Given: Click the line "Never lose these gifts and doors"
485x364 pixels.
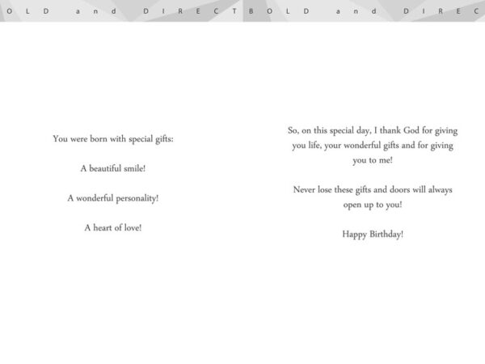Looking at the screenshot, I should [x=373, y=190].
